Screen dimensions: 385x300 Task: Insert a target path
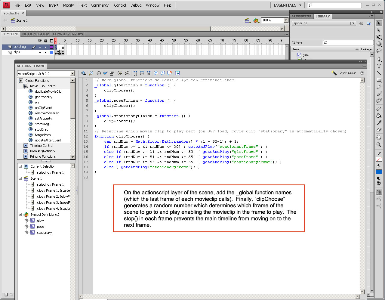tap(99, 73)
